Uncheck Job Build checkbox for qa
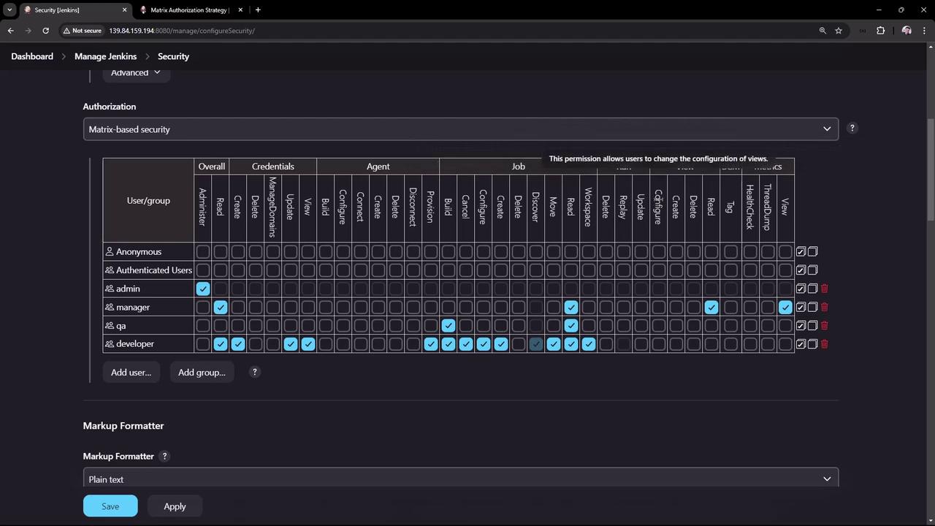 [449, 326]
